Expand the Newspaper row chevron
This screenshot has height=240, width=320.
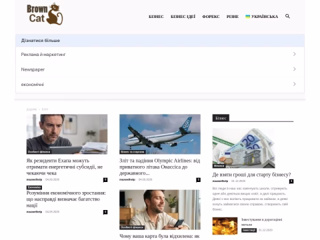click(x=295, y=69)
